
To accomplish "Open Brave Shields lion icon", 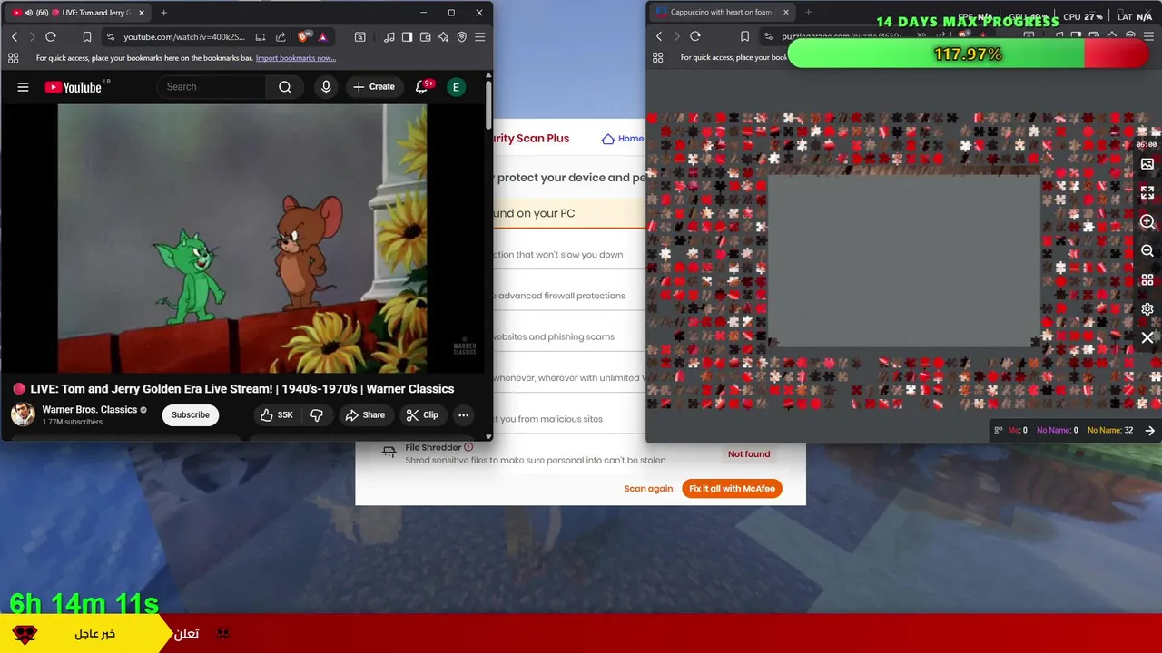I will [304, 37].
